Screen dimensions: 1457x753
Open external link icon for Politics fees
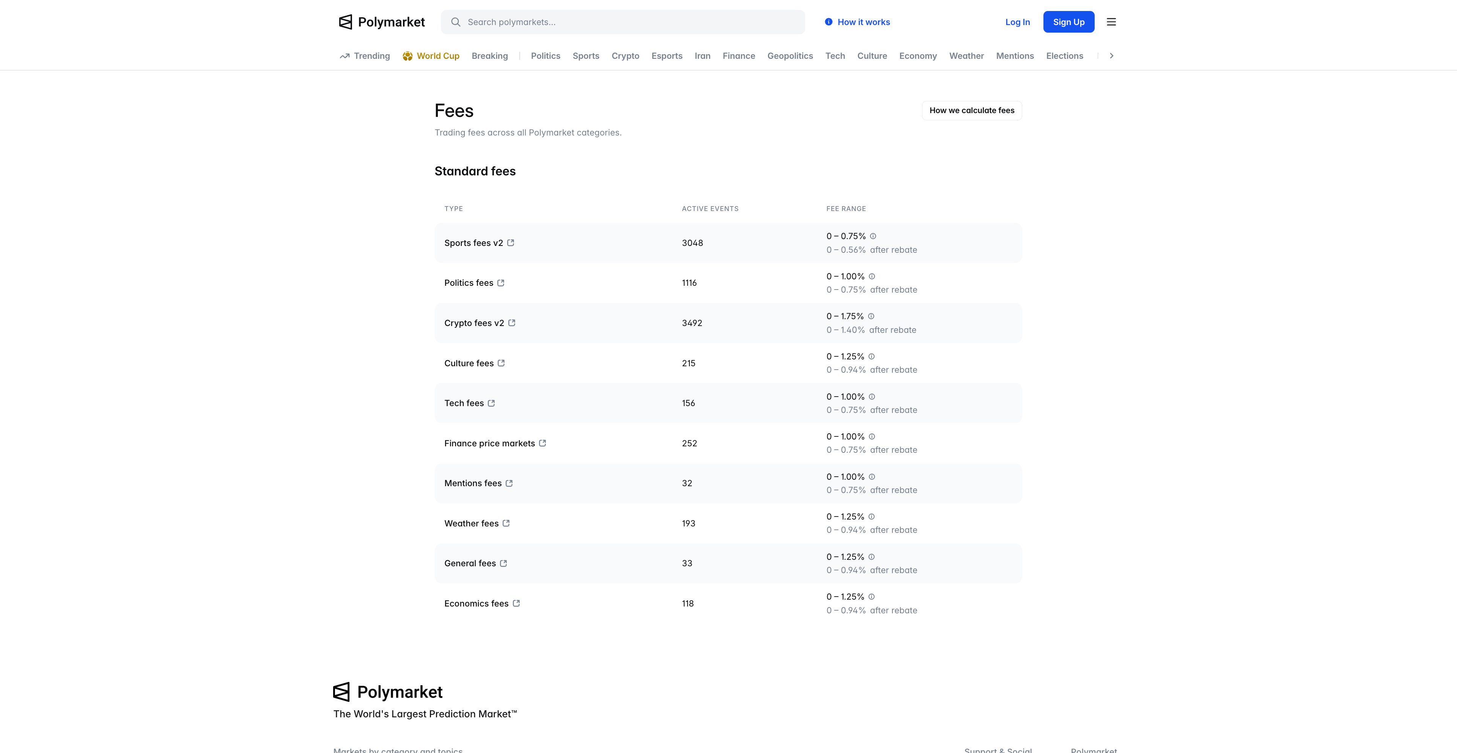pos(501,283)
